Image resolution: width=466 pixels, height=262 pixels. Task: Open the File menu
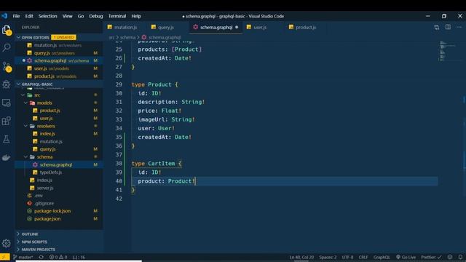[x=16, y=16]
